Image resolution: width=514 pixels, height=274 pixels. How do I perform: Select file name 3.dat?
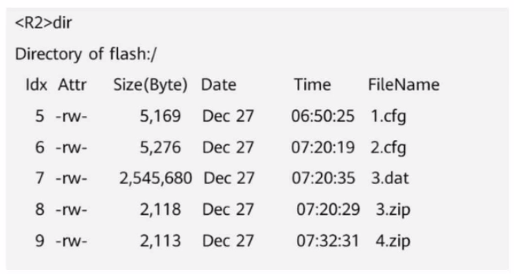[x=390, y=178]
